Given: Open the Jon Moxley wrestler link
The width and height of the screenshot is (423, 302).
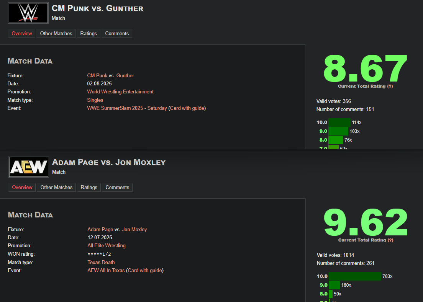Looking at the screenshot, I should point(134,230).
